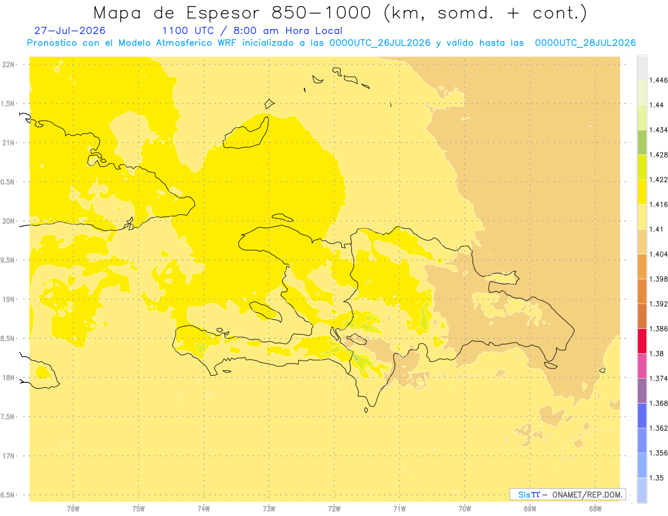Image resolution: width=668 pixels, height=516 pixels.
Task: Click the '73W' longitude label
Action: pos(269,509)
